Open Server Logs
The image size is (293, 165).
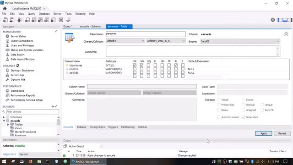[x=17, y=75]
